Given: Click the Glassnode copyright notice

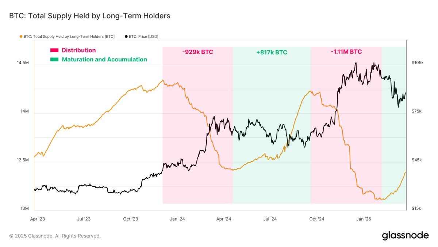Looking at the screenshot, I should tap(55, 236).
